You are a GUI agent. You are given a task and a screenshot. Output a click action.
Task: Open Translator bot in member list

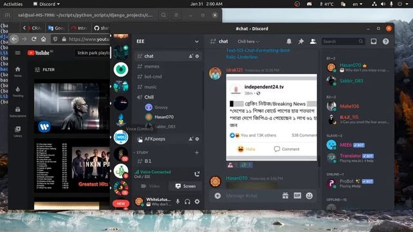[x=358, y=158]
